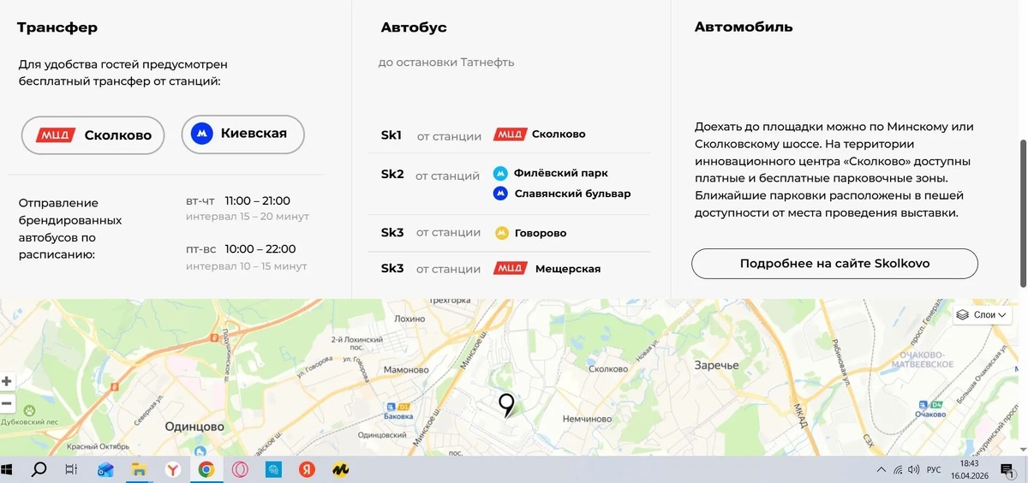
Task: Click the Одинцово label on the map
Action: click(x=194, y=426)
